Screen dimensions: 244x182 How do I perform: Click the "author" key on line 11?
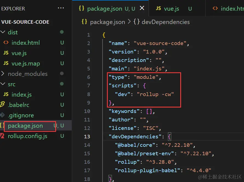(x=121, y=120)
